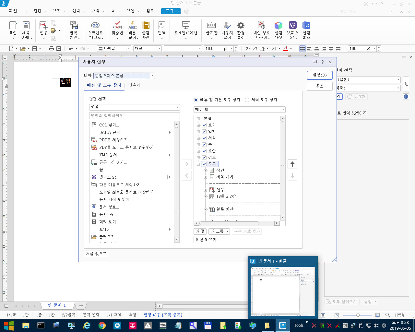The height and width of the screenshot is (332, 415).
Task: Uncheck the 검토 menu checkbox
Action: click(204, 158)
